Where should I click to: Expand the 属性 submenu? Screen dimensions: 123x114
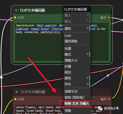point(77,29)
